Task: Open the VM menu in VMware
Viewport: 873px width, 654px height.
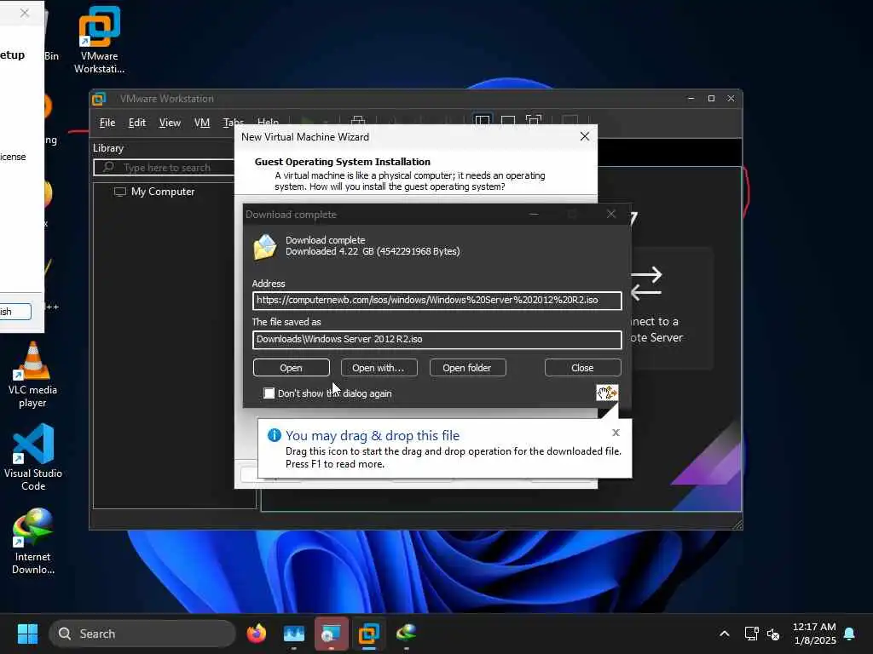Action: click(201, 123)
